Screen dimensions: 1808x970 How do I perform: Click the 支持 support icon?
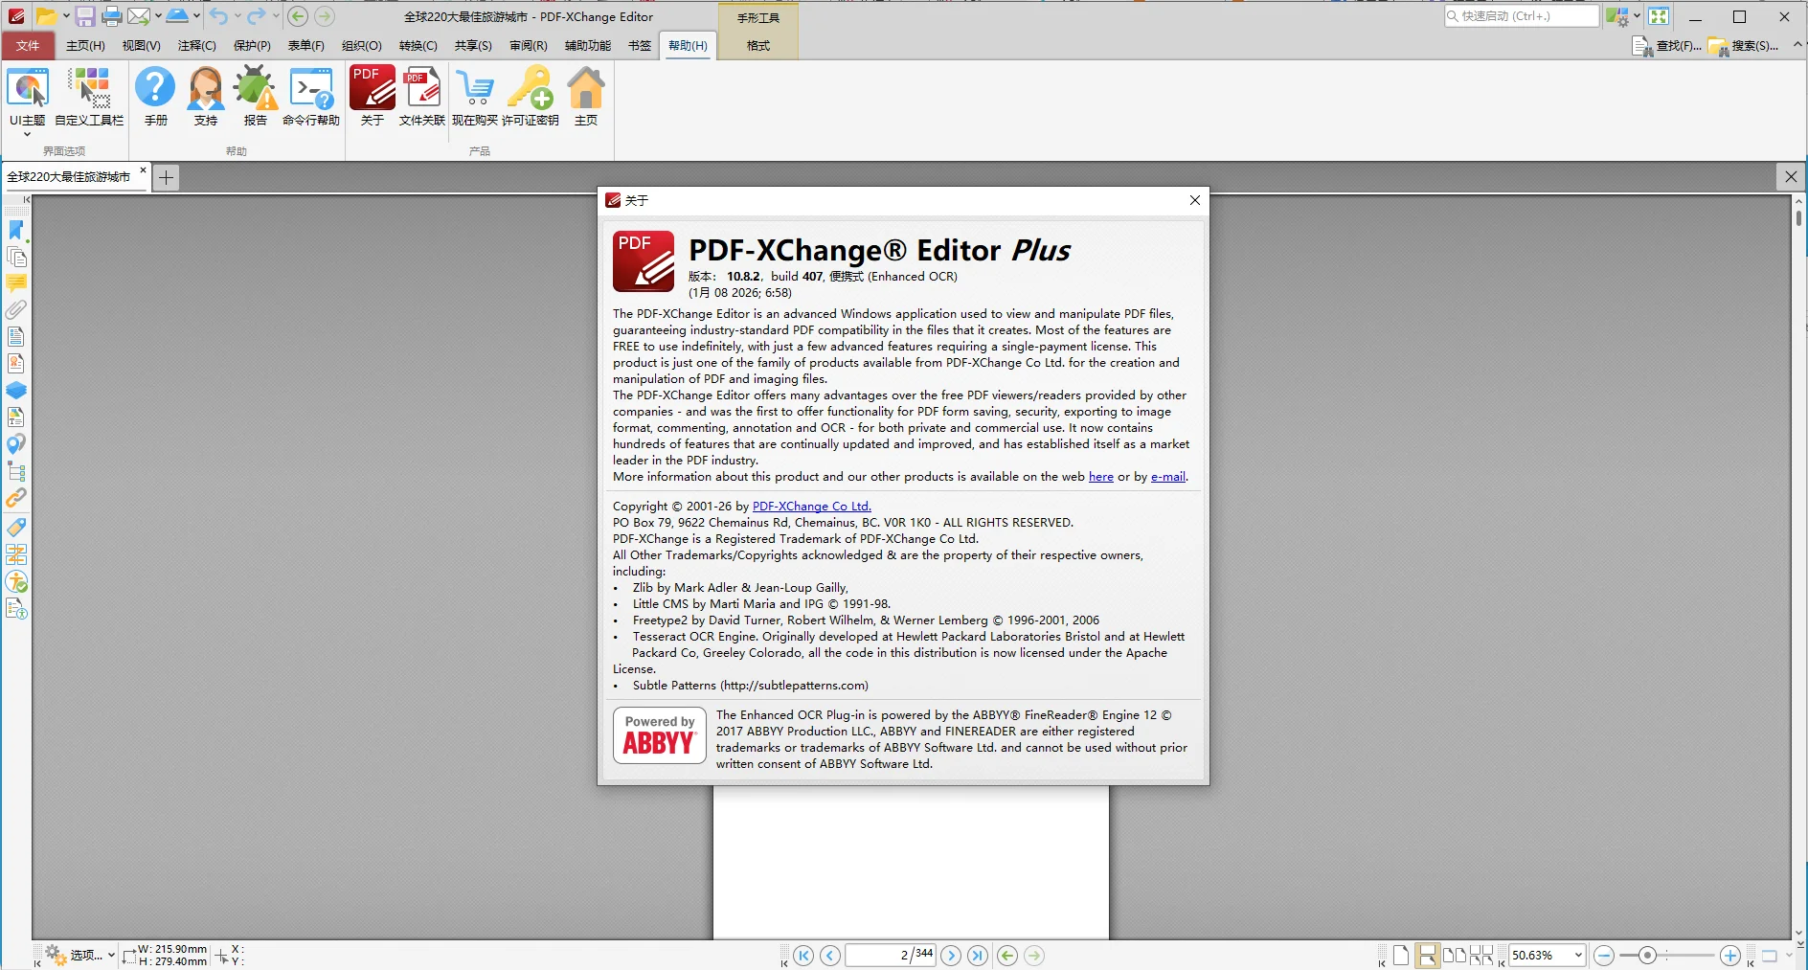pyautogui.click(x=205, y=90)
